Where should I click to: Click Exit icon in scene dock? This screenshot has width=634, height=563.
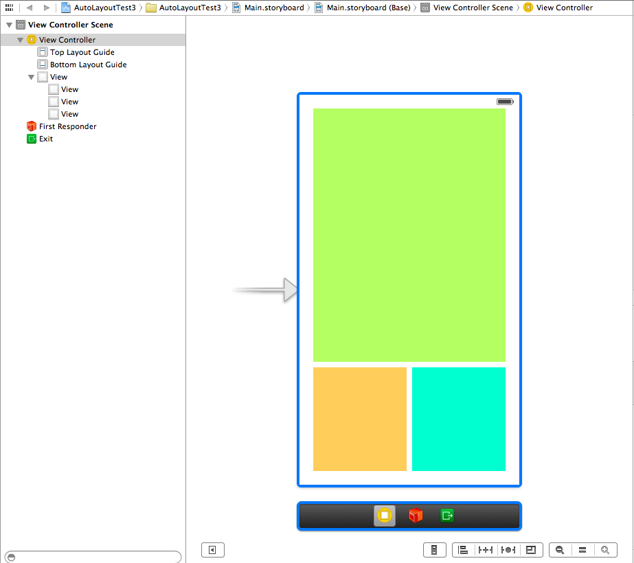(447, 516)
